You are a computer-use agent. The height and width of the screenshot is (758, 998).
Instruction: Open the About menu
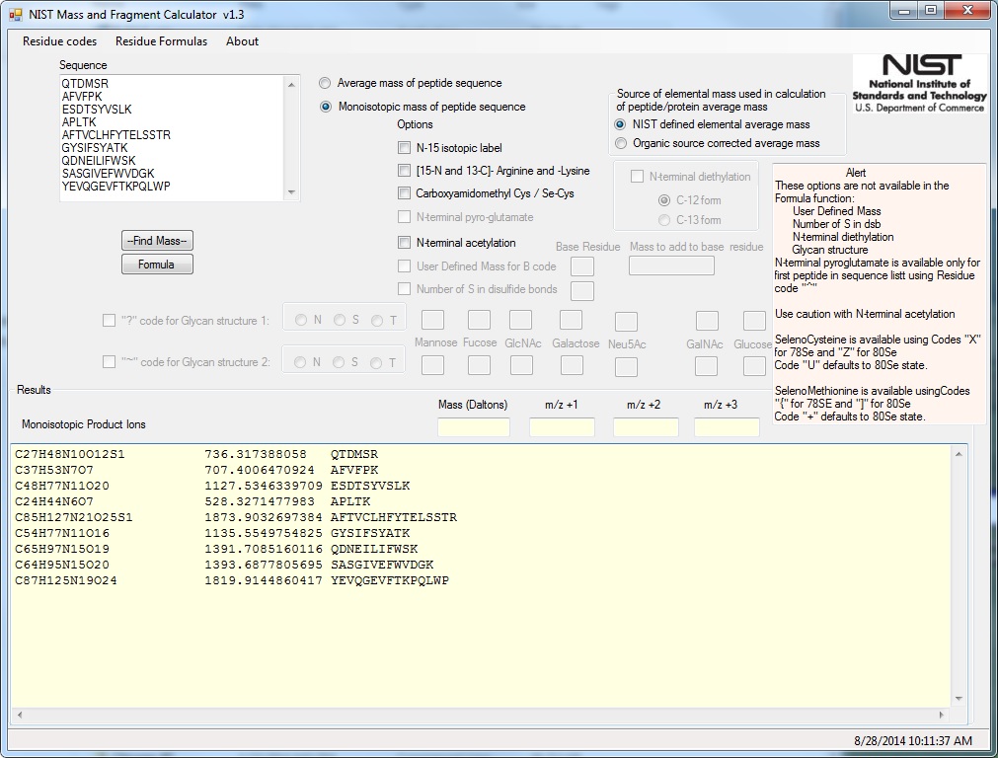(242, 41)
